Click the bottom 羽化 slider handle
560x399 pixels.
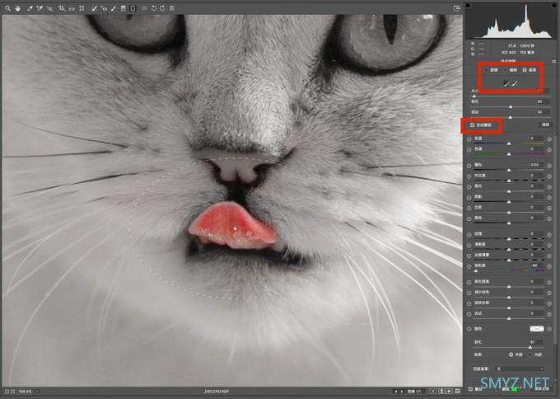(x=530, y=347)
